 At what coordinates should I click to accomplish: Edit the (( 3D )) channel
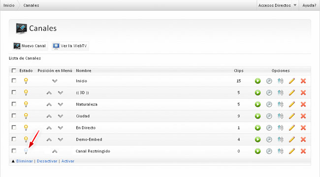coord(292,92)
